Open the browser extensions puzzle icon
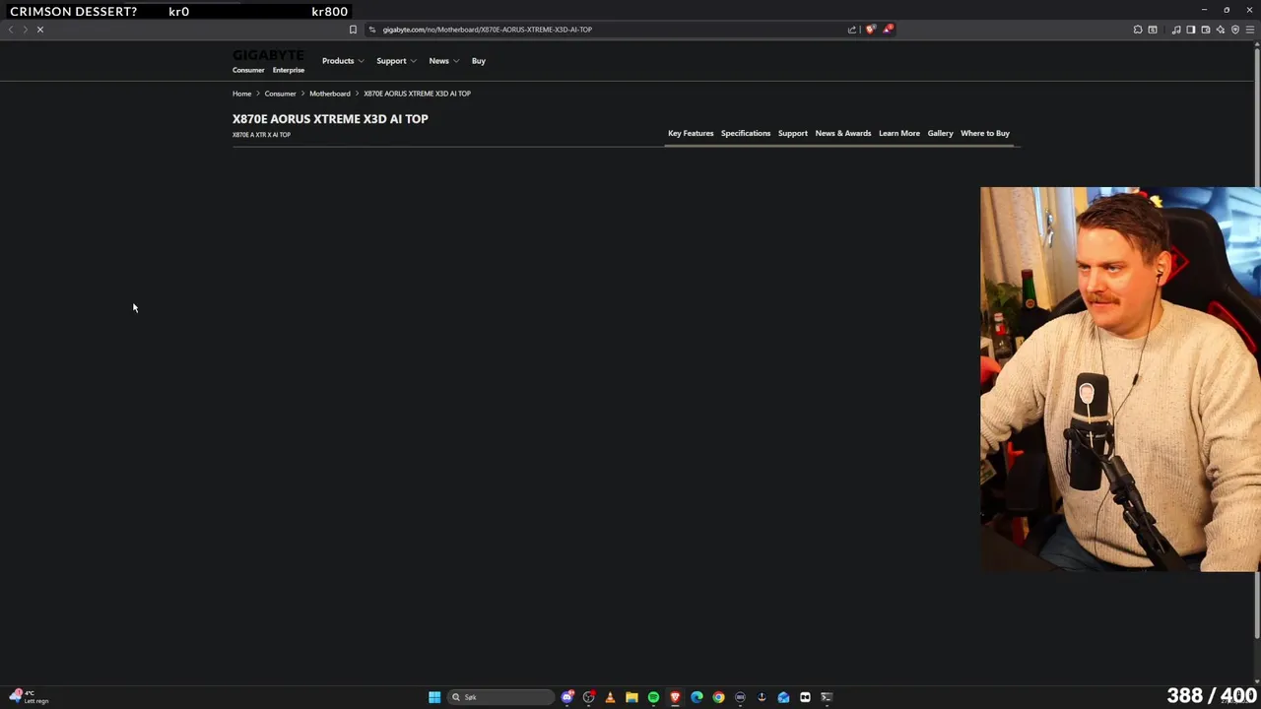 coord(1138,30)
